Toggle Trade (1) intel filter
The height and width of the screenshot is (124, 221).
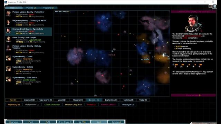click(143, 100)
